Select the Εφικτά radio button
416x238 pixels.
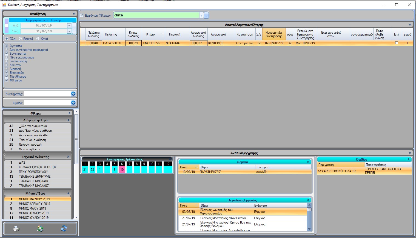pyautogui.click(x=20, y=39)
